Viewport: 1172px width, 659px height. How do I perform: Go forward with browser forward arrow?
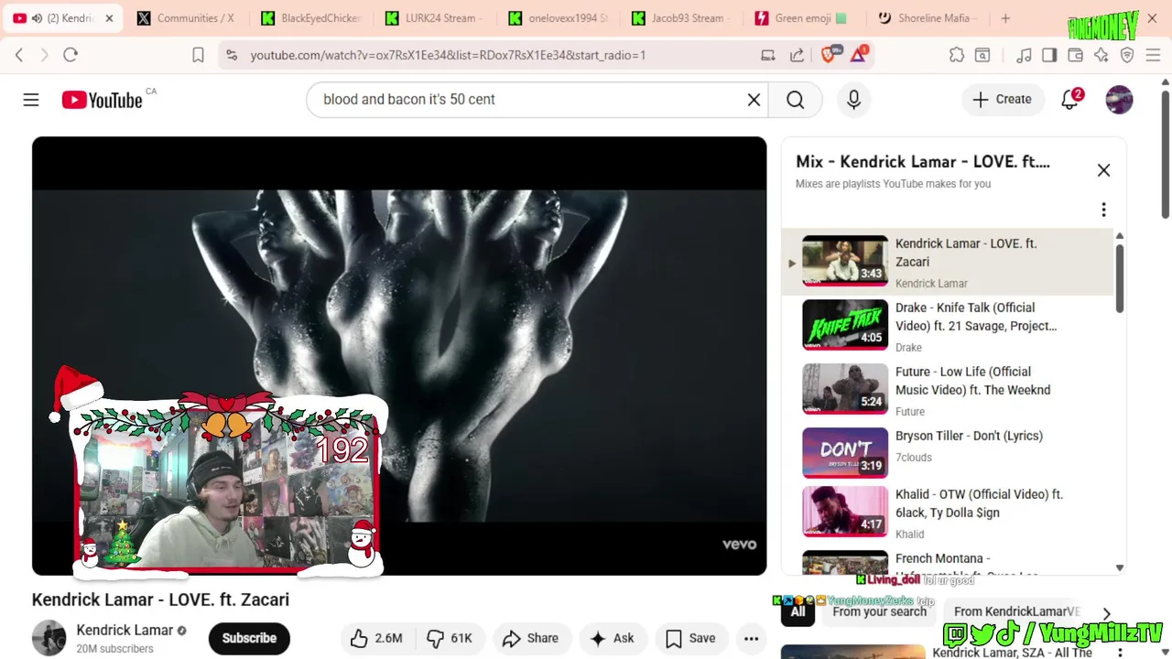(x=44, y=55)
